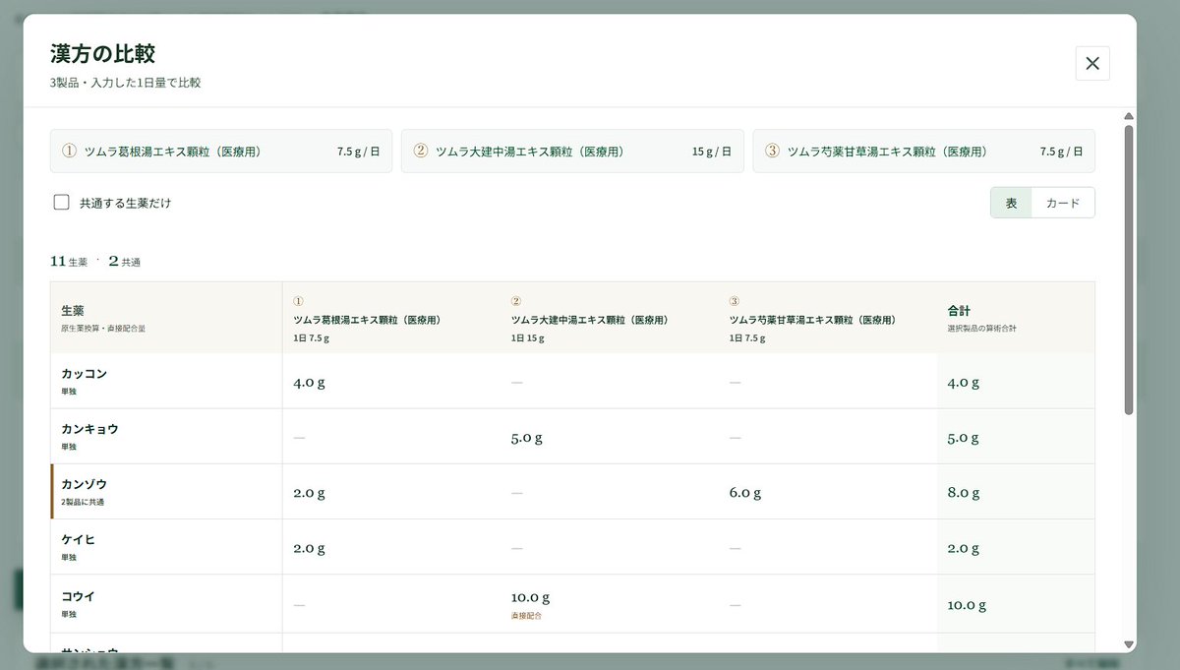
Task: Click the 5.0 g total for カンキョウ
Action: [x=964, y=438]
